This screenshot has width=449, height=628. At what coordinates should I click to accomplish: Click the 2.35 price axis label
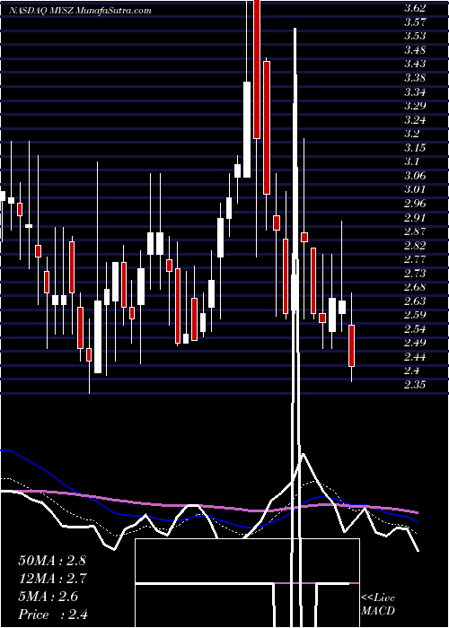point(415,385)
